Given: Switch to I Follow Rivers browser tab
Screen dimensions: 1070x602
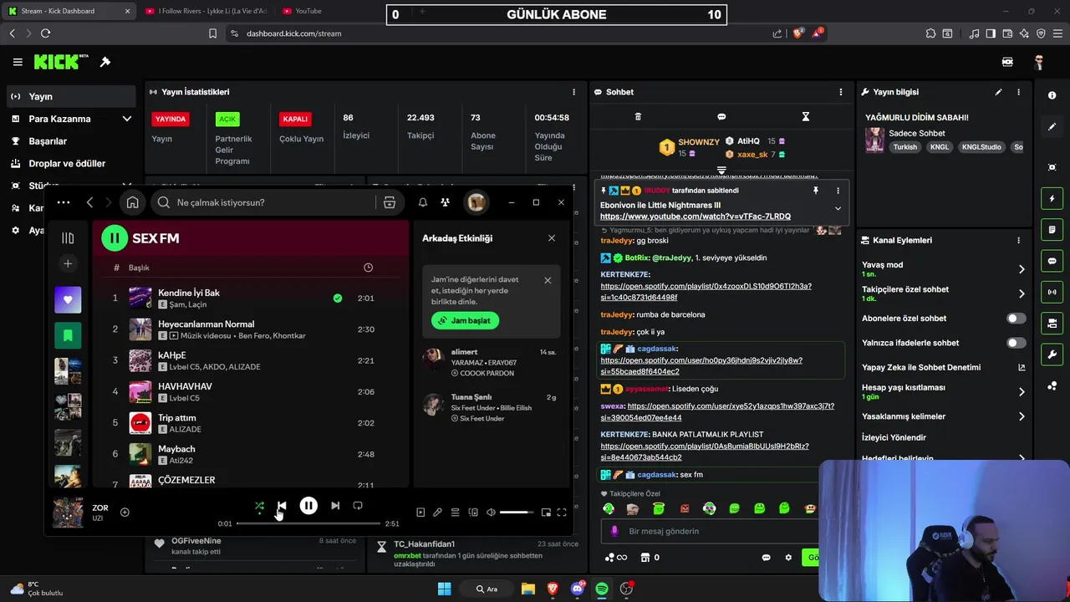Looking at the screenshot, I should point(206,11).
